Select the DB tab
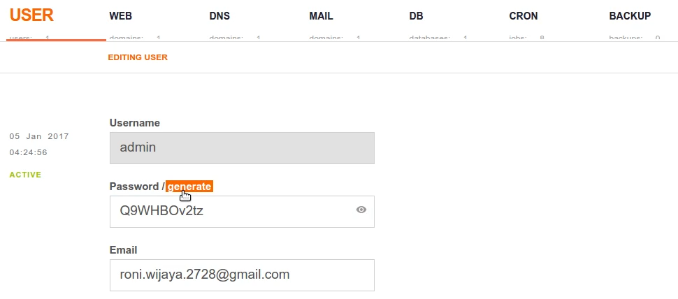 click(416, 15)
